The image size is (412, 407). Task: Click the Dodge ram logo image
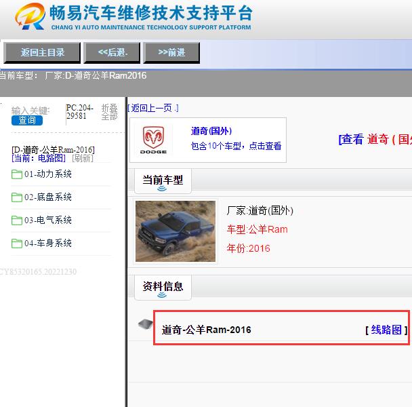pyautogui.click(x=153, y=140)
